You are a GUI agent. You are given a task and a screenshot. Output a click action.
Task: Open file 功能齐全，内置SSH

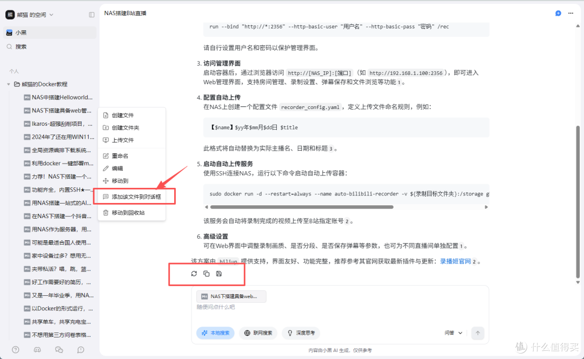pos(58,189)
